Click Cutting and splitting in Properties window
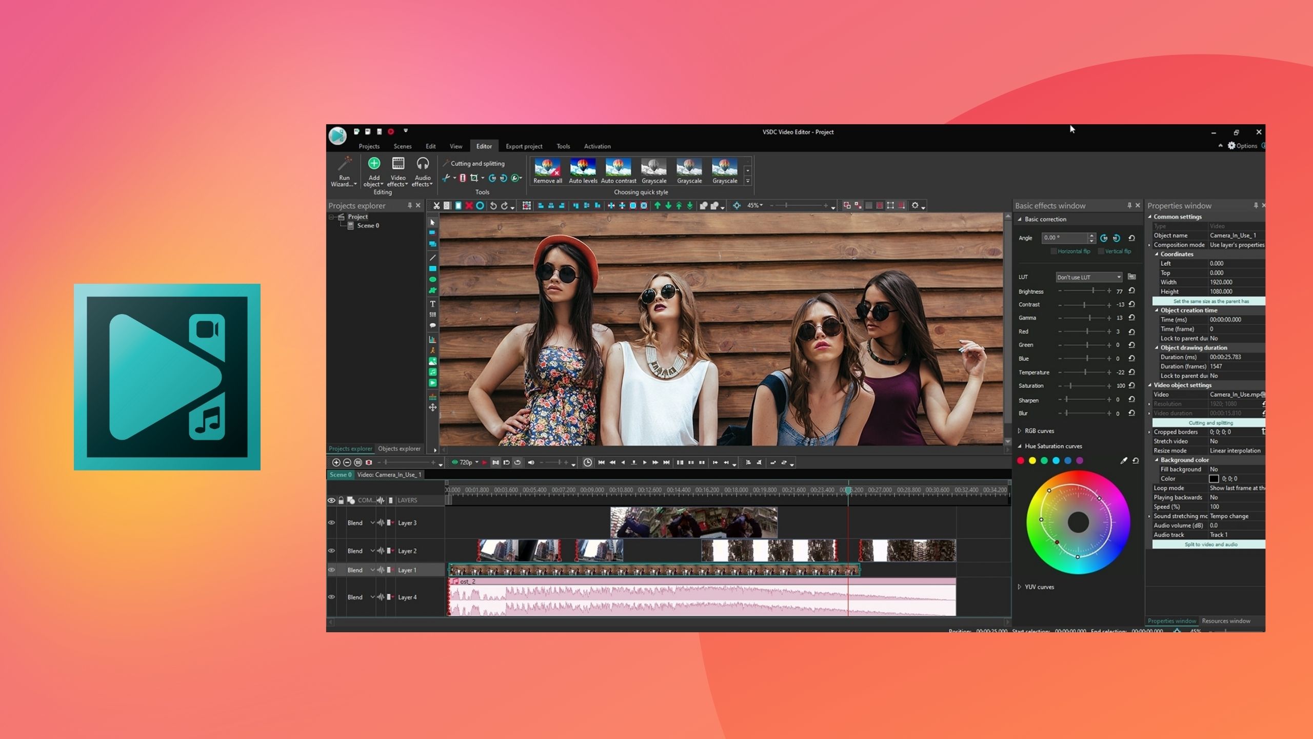The image size is (1313, 739). coord(1208,423)
